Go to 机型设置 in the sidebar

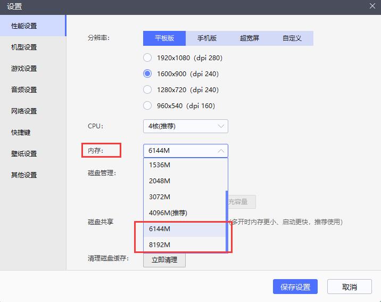pyautogui.click(x=24, y=47)
